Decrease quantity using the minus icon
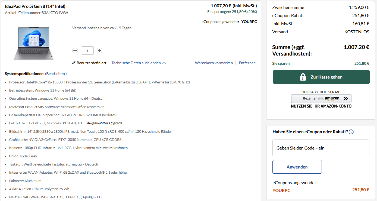377x201 pixels. tap(75, 50)
